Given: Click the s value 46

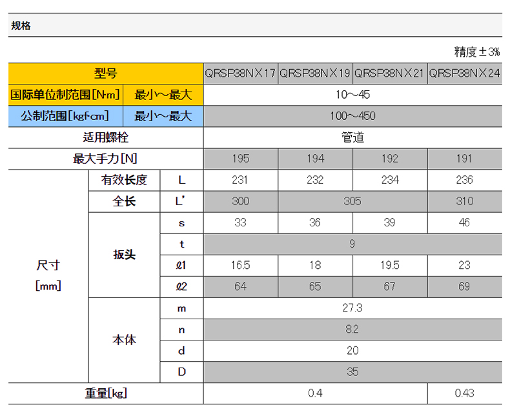Looking at the screenshot, I should coord(464,222).
